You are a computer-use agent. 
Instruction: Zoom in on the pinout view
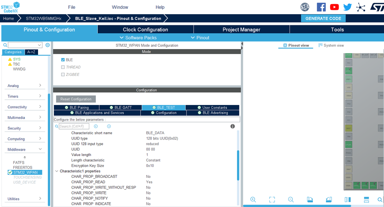point(253,199)
